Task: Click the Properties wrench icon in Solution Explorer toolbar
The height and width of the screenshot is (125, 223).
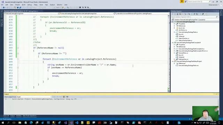Action: click(x=203, y=14)
